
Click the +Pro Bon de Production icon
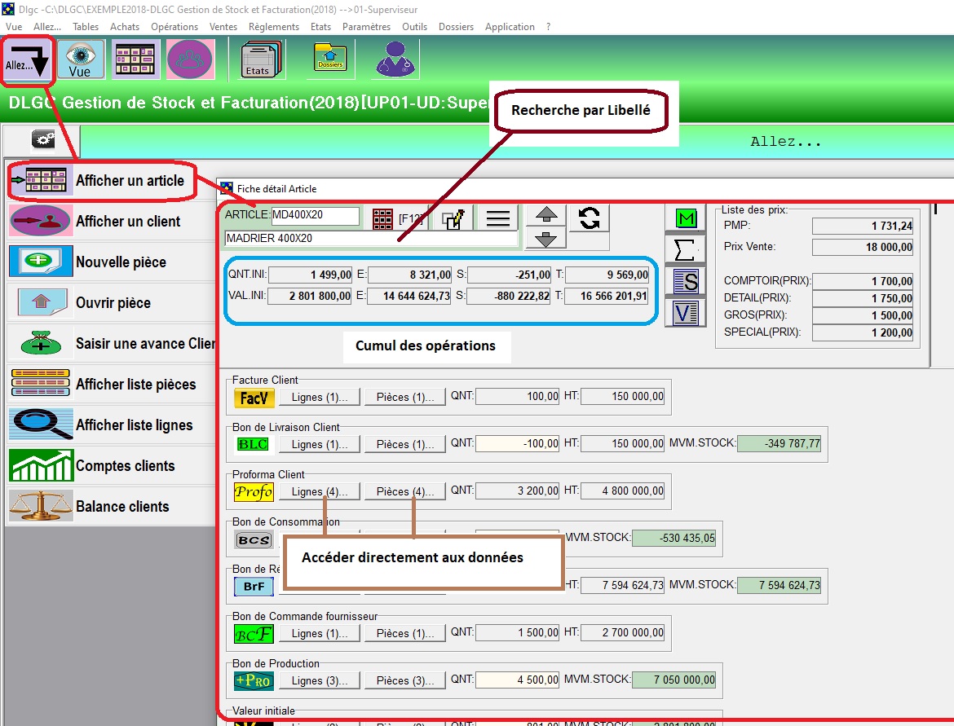click(x=254, y=680)
